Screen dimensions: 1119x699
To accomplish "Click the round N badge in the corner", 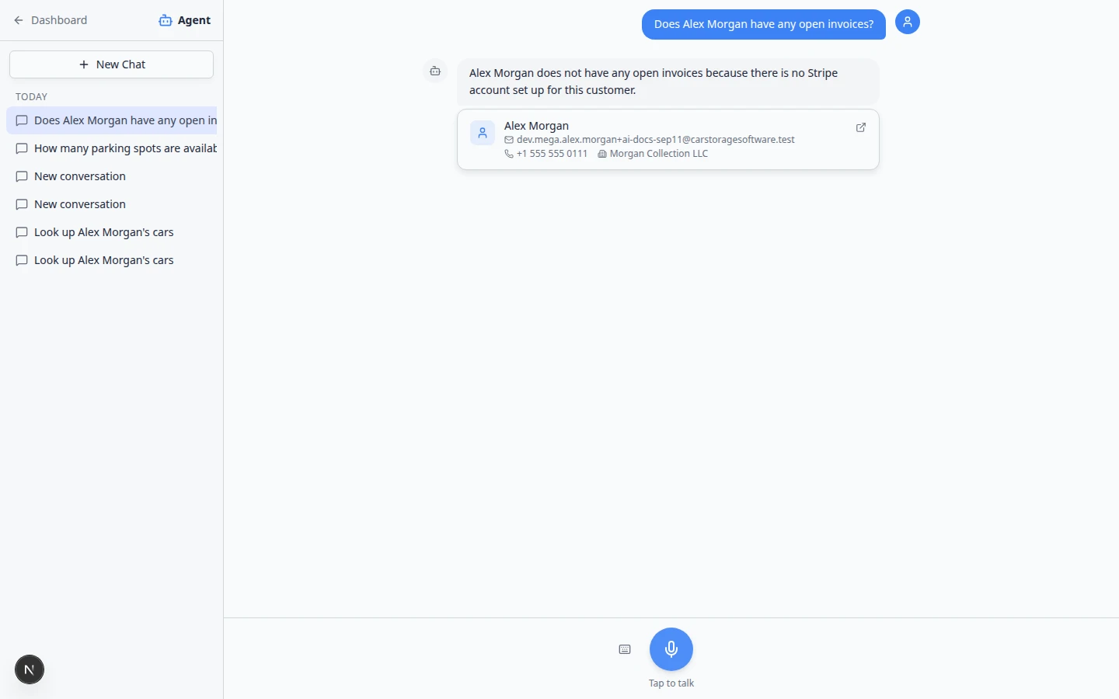I will click(30, 669).
